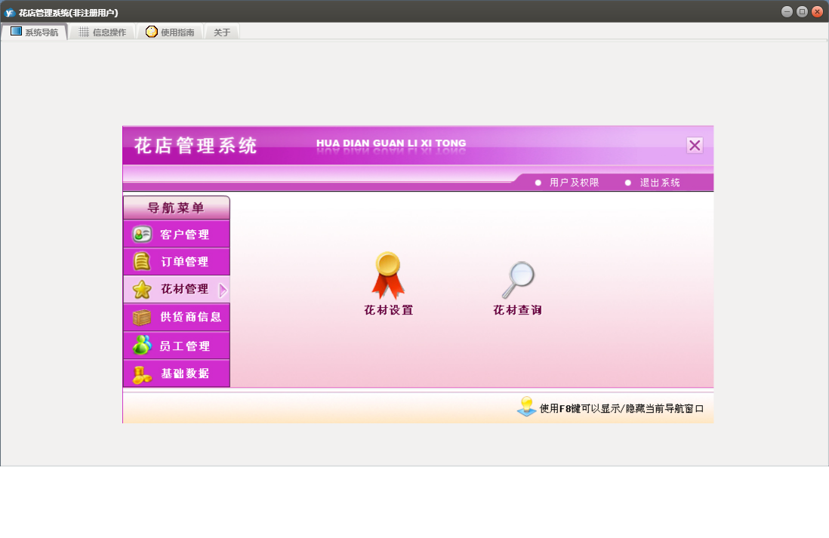Viewport: 829px width, 538px height.
Task: Open the 花材查询 magnifier icon
Action: point(518,280)
